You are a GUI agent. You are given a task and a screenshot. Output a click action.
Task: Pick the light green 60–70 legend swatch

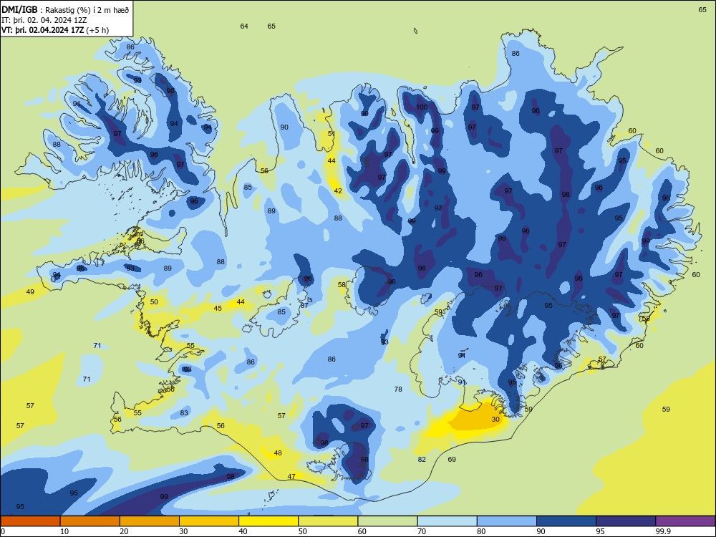pyautogui.click(x=387, y=521)
